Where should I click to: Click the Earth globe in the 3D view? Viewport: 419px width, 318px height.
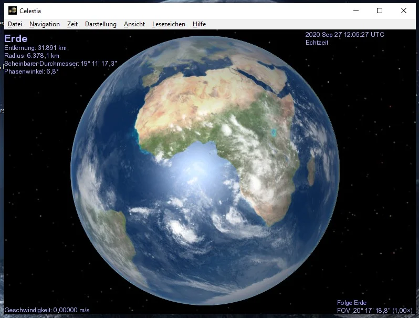click(205, 170)
